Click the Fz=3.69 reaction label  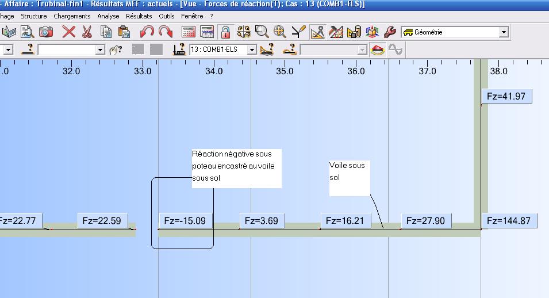pyautogui.click(x=262, y=220)
